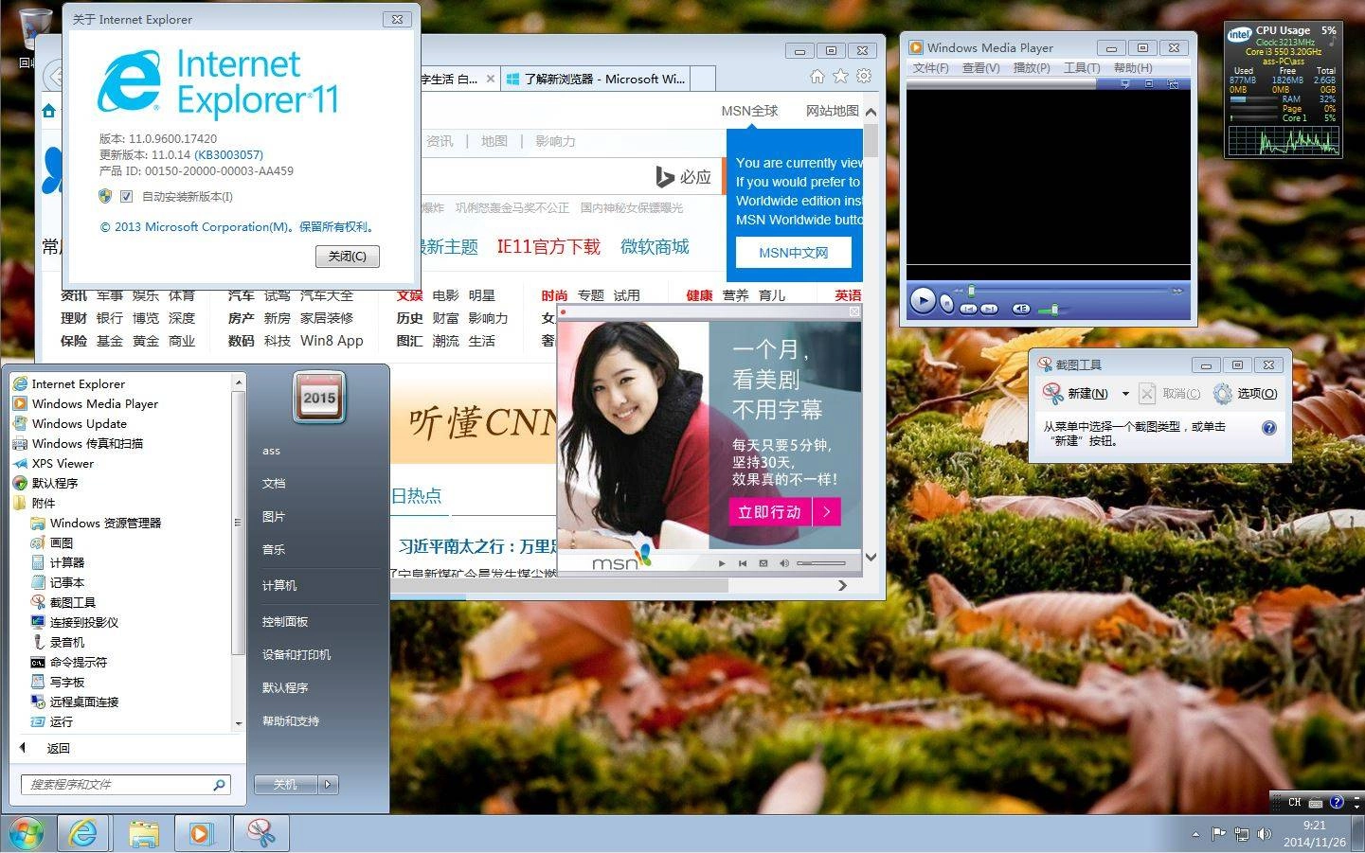Open the IE Tools gear icon

864,77
